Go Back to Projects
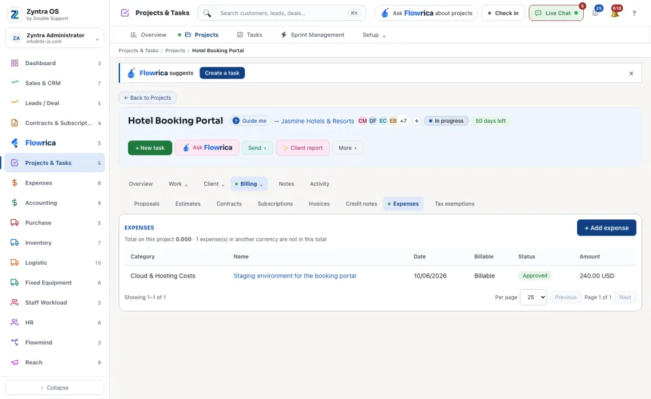 click(x=147, y=98)
